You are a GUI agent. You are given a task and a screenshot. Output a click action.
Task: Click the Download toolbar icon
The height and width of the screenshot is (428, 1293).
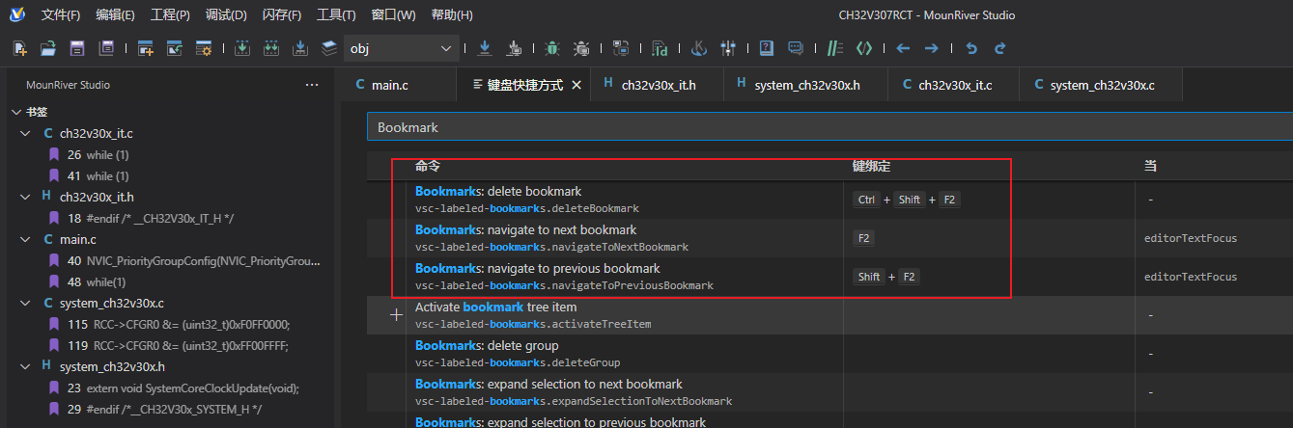coord(485,48)
